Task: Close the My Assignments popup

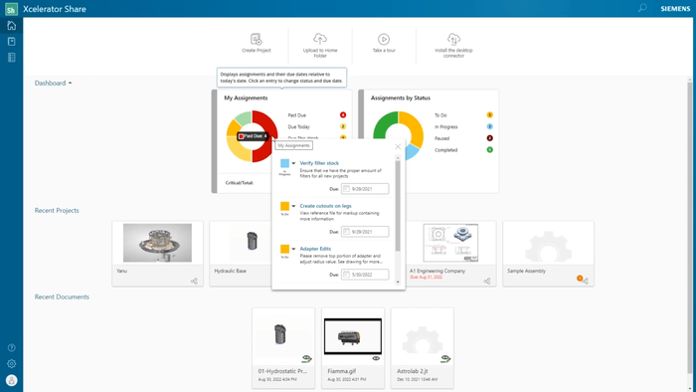Action: point(398,146)
